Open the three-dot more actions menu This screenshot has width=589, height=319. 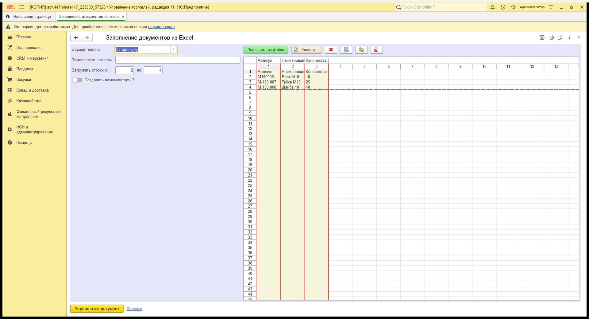[x=569, y=37]
